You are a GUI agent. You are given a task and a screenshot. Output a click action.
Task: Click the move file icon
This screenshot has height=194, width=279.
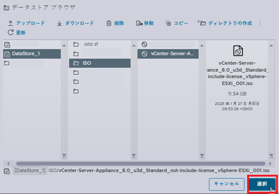point(139,23)
